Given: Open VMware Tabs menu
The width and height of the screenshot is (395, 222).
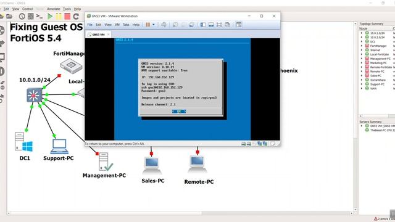Looking at the screenshot, I should pos(126,25).
